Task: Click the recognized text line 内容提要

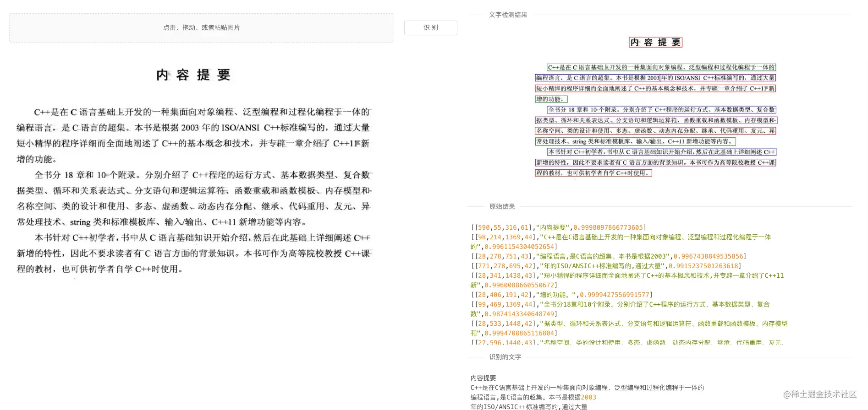Action: (x=483, y=378)
